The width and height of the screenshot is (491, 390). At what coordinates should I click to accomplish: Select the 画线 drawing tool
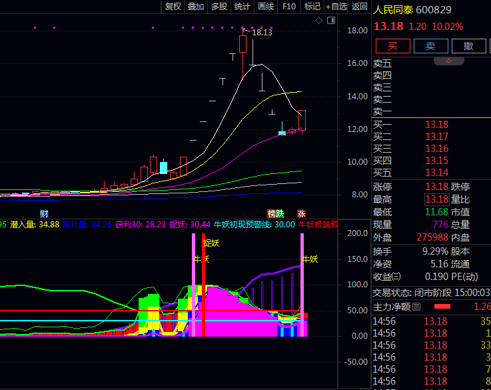point(266,7)
